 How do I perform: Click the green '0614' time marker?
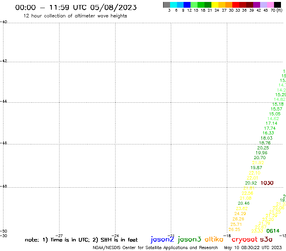coord(273,231)
